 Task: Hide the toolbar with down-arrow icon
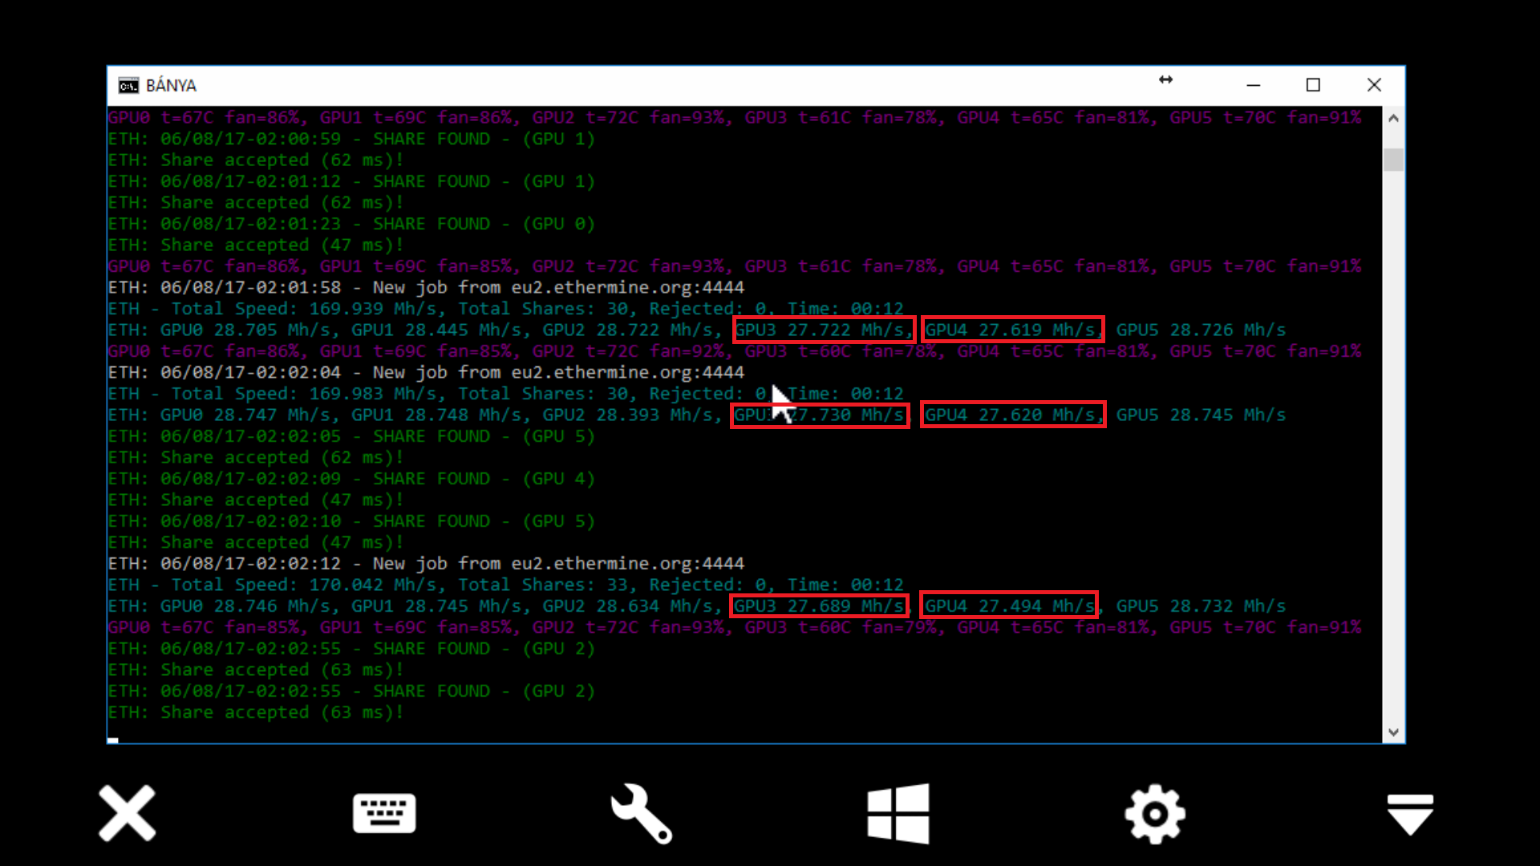click(x=1410, y=813)
